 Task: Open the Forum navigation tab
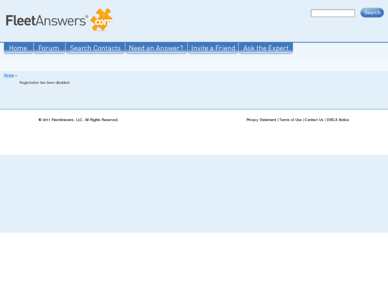click(x=49, y=48)
